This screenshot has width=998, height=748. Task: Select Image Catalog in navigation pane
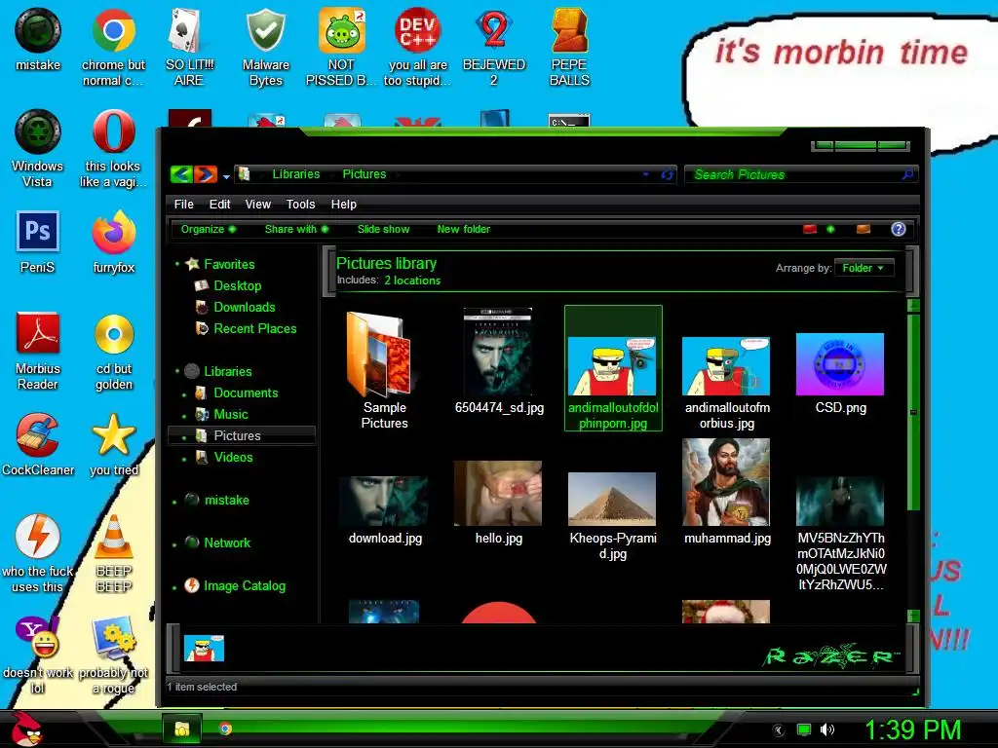coord(245,585)
